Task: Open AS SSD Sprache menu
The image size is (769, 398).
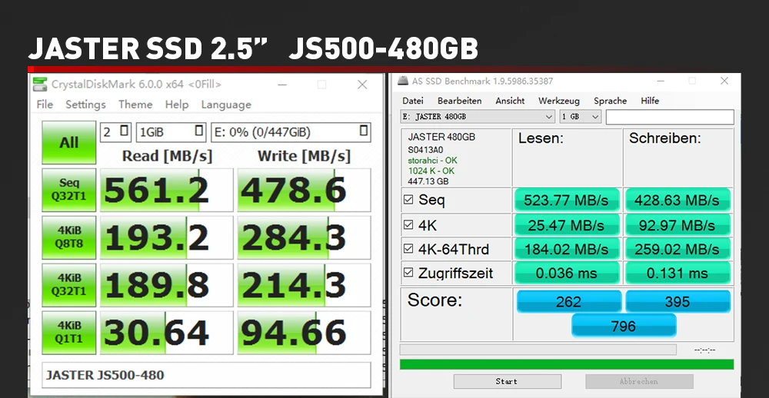Action: (610, 101)
